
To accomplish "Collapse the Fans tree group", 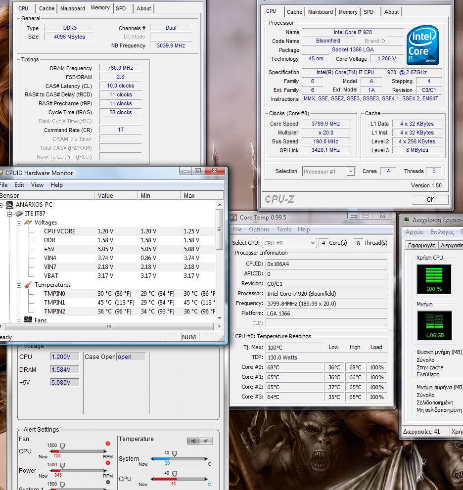I will click(19, 320).
